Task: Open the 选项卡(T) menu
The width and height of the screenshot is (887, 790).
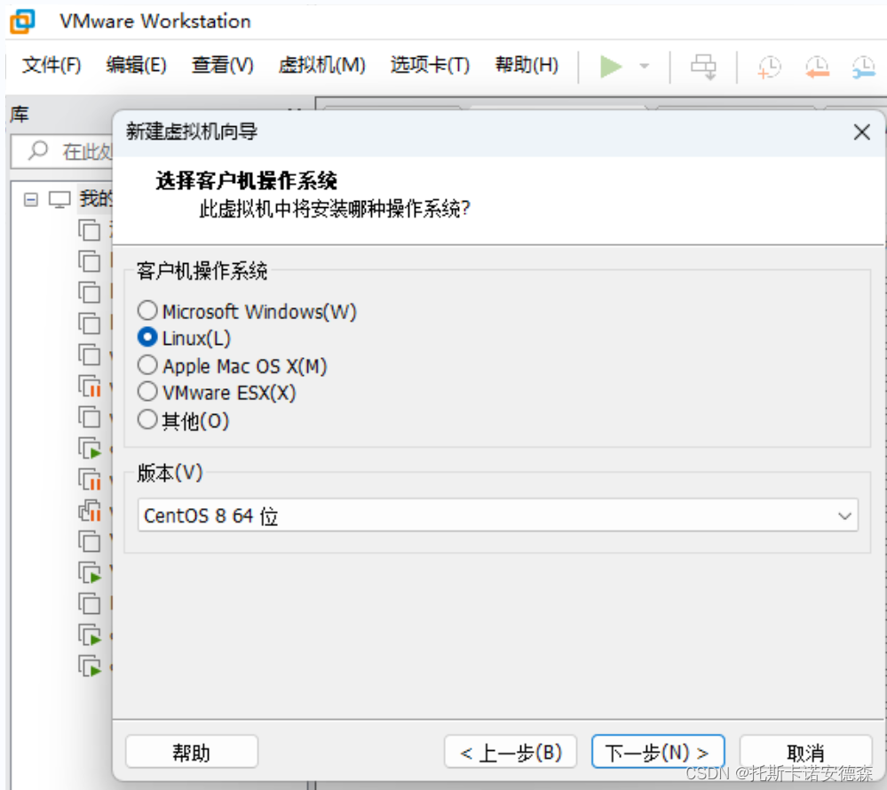Action: pos(430,65)
